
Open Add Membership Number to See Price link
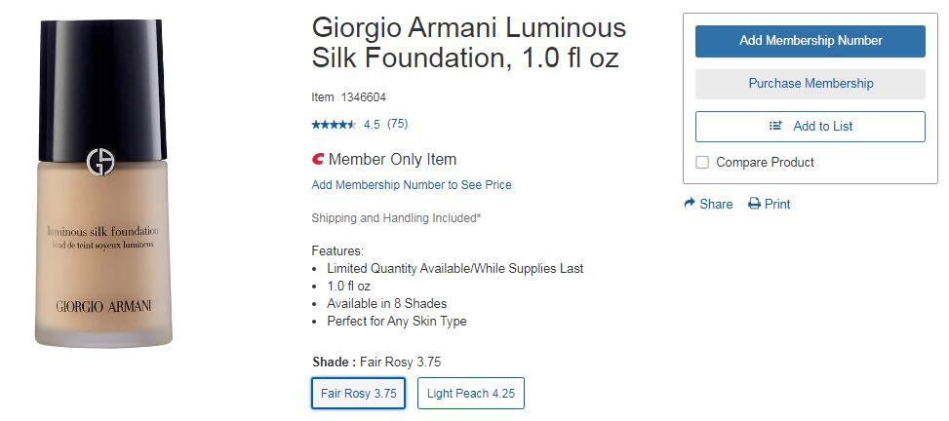412,185
